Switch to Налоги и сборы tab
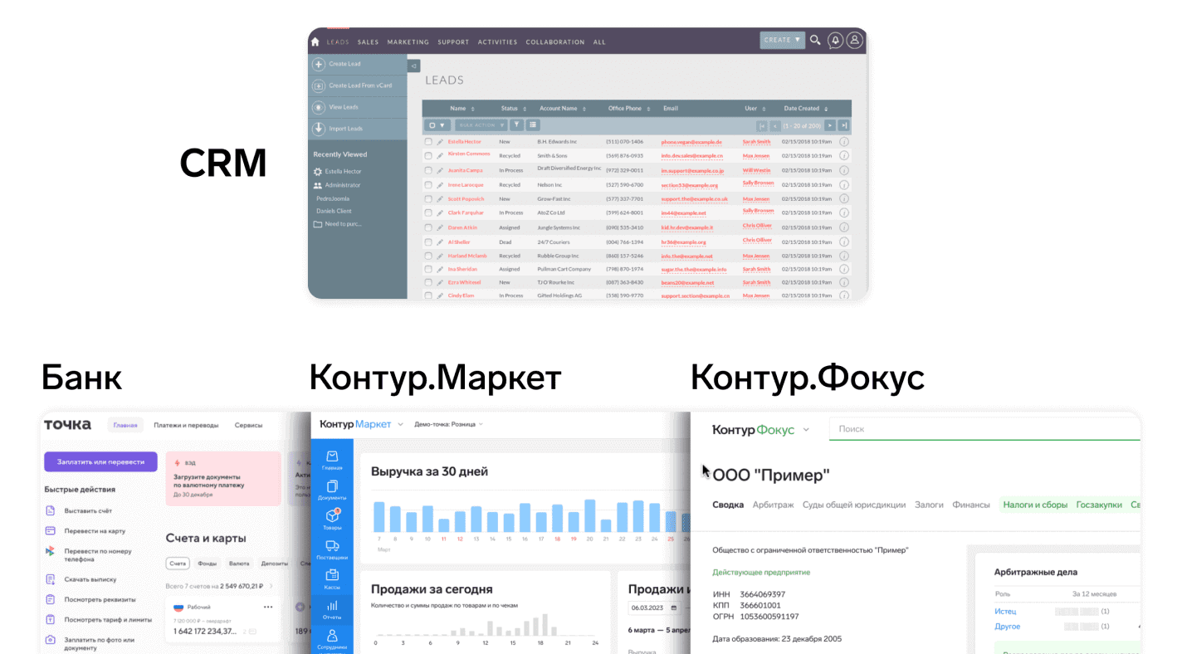This screenshot has width=1177, height=654. click(1035, 505)
